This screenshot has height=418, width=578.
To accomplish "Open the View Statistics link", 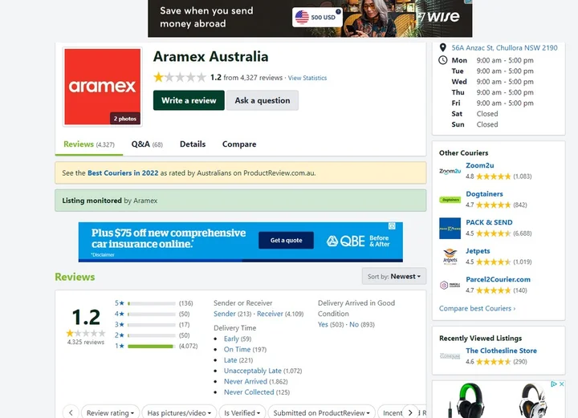I will pos(307,79).
